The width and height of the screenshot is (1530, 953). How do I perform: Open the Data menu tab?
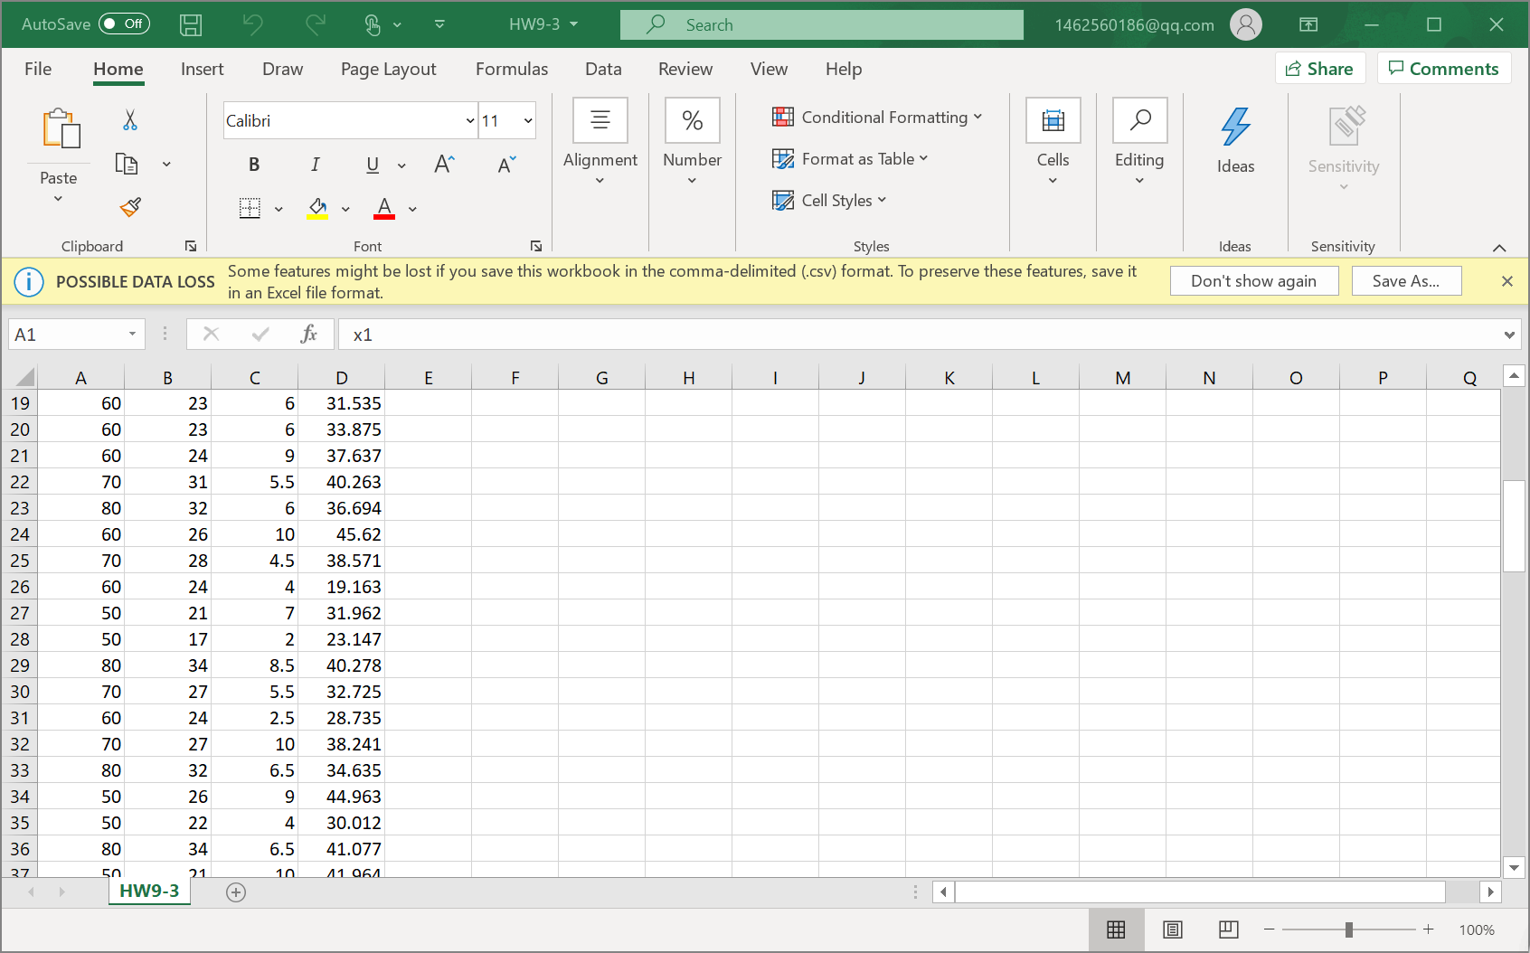[x=603, y=69]
